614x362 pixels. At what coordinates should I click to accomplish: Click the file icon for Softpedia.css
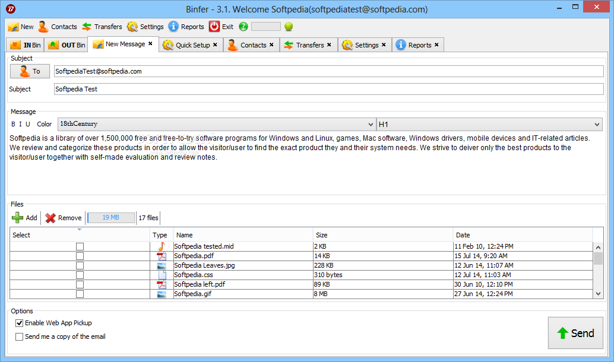[x=162, y=275]
